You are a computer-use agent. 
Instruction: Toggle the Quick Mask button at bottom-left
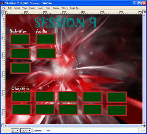click(x=3, y=126)
